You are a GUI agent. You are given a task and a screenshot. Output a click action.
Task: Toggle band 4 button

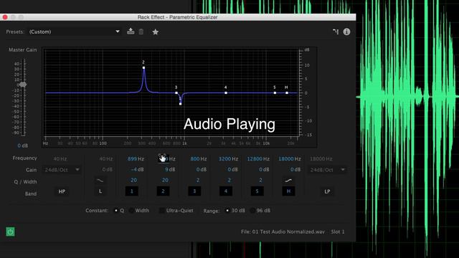(x=226, y=191)
